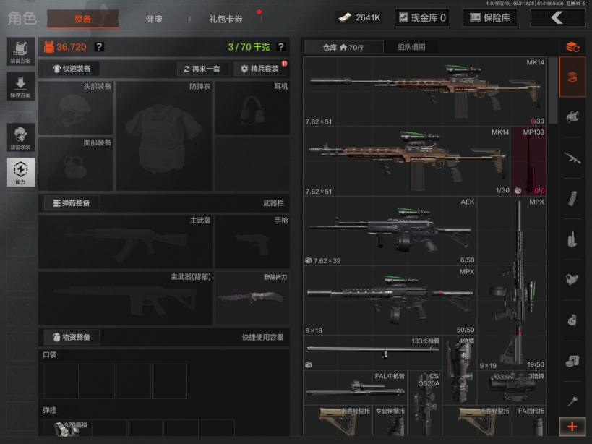Select the 野战折刀 knife slot

point(252,298)
